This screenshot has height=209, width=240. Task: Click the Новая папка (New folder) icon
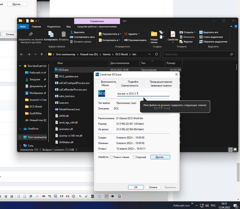pyautogui.click(x=154, y=34)
